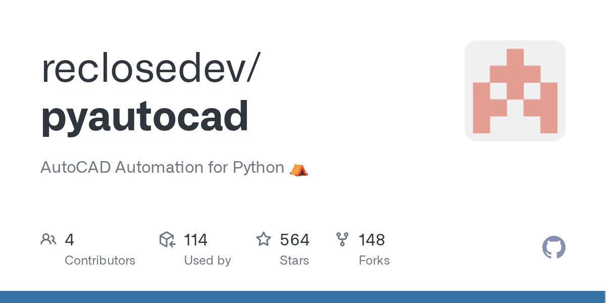Open the reclosedev pink identicon avatar
606x303 pixels.
coord(515,91)
